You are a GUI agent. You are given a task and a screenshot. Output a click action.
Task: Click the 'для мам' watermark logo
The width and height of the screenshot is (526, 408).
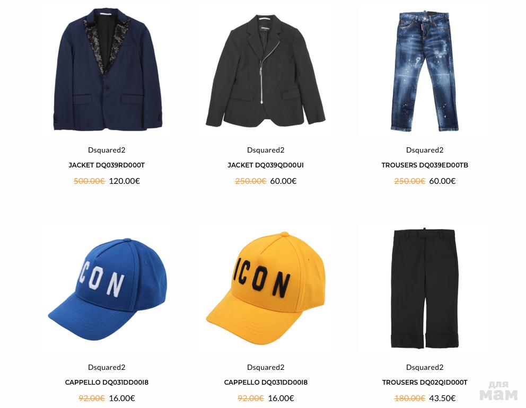click(498, 391)
